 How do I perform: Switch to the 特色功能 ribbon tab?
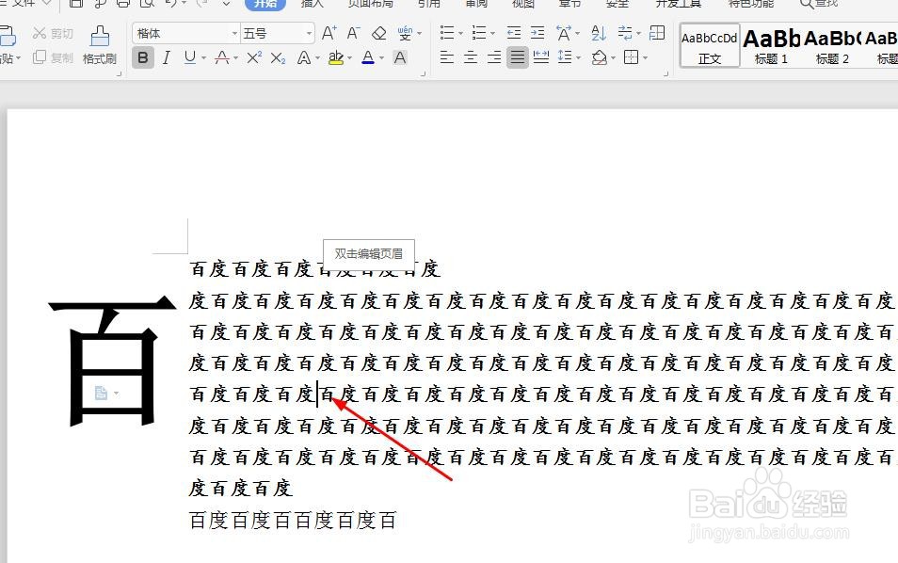tap(751, 4)
